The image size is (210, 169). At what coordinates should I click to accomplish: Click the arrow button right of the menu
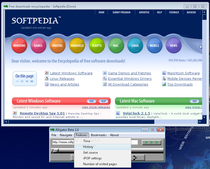(x=138, y=158)
